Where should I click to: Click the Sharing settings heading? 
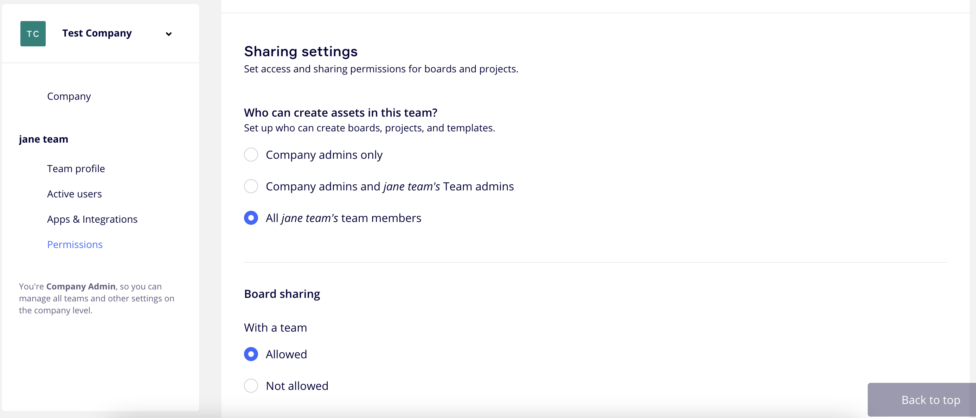301,52
